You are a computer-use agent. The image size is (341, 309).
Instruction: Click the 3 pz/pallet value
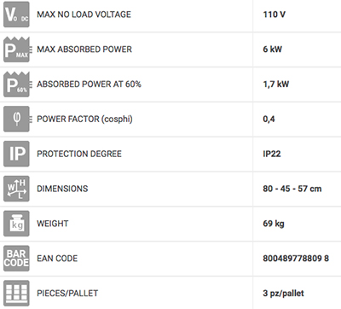[x=283, y=294]
